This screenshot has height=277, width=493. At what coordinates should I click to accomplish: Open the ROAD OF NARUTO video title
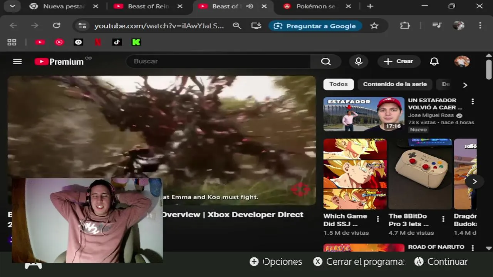pyautogui.click(x=436, y=247)
